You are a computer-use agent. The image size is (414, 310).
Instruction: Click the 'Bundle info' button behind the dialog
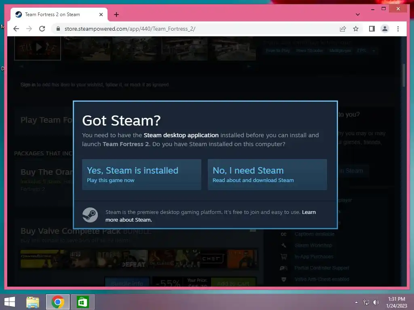click(127, 283)
